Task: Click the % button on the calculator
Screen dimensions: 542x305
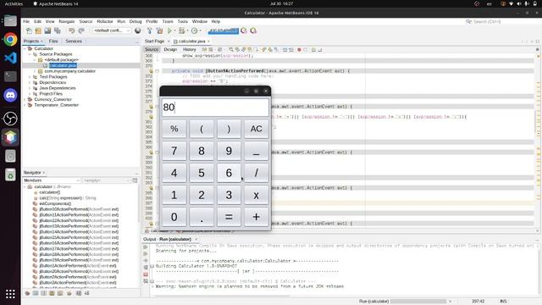Action: click(174, 129)
